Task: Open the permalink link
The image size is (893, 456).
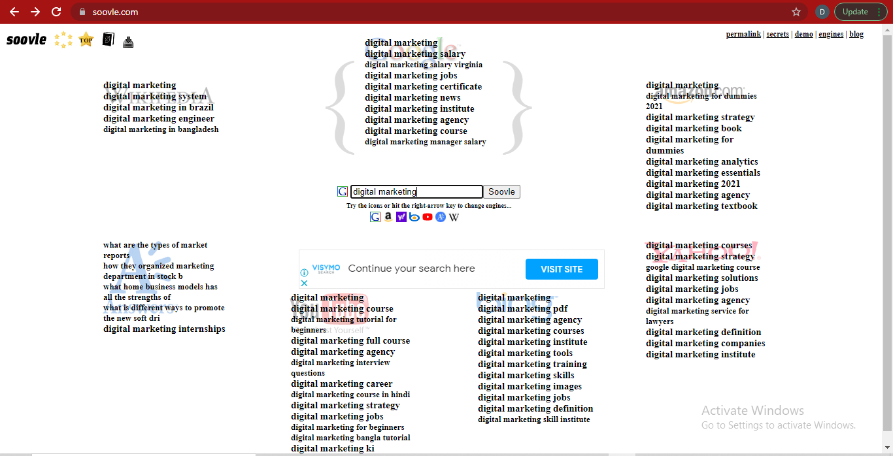Action: pyautogui.click(x=743, y=34)
